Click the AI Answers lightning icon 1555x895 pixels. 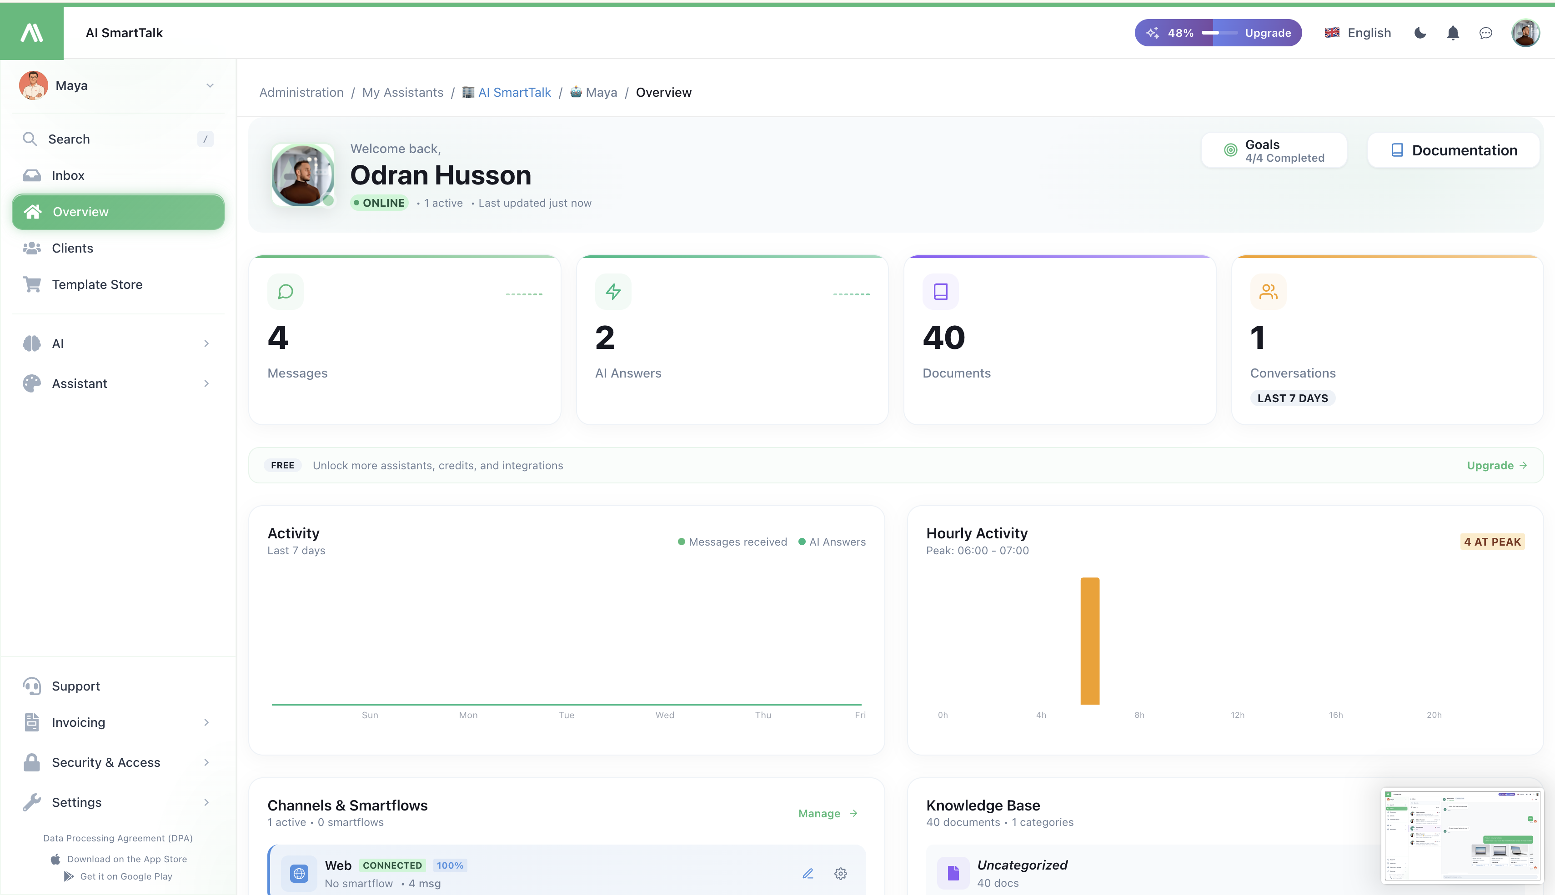pyautogui.click(x=613, y=291)
